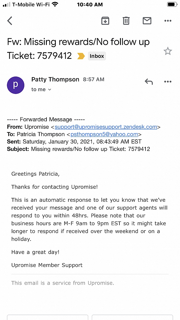This screenshot has width=180, height=320.
Task: Tap the sender name Patty Thompson
Action: pos(55,80)
